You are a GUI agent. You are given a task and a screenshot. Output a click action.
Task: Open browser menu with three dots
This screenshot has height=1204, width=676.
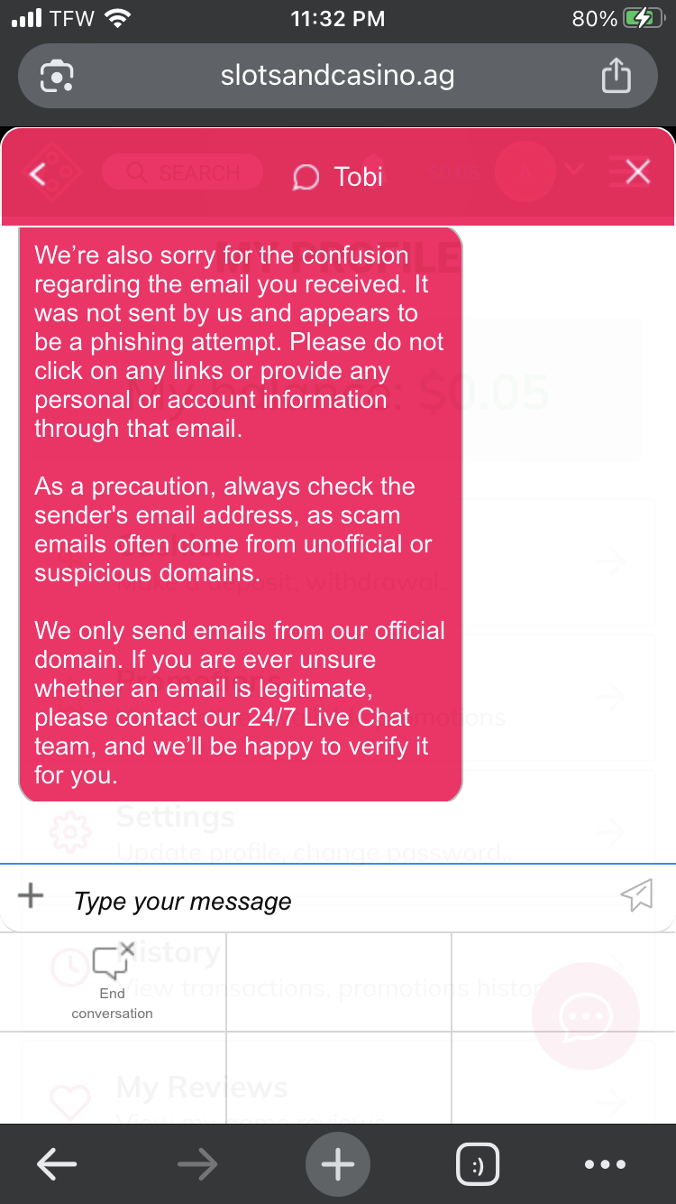(x=605, y=1165)
